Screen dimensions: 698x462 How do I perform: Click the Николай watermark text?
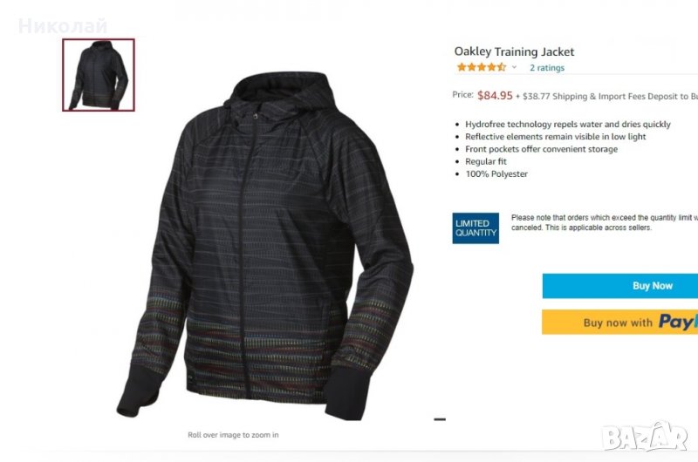[x=63, y=26]
